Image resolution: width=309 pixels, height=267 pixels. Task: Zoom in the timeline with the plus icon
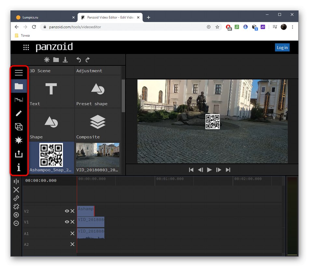[16, 215]
